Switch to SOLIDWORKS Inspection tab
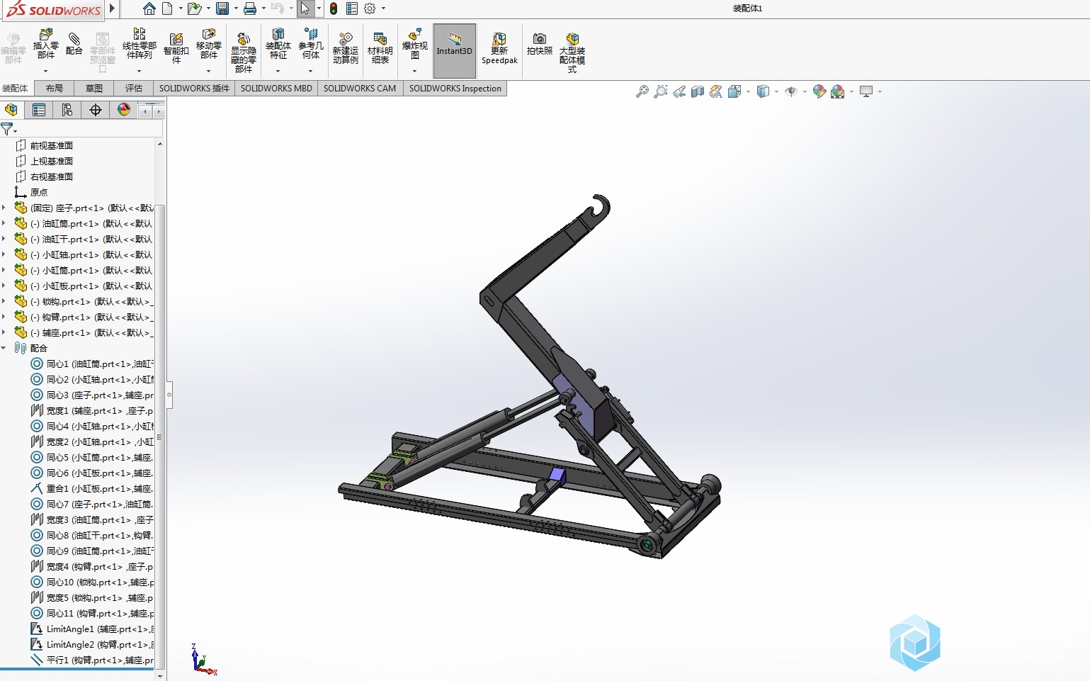1090x681 pixels. [455, 89]
